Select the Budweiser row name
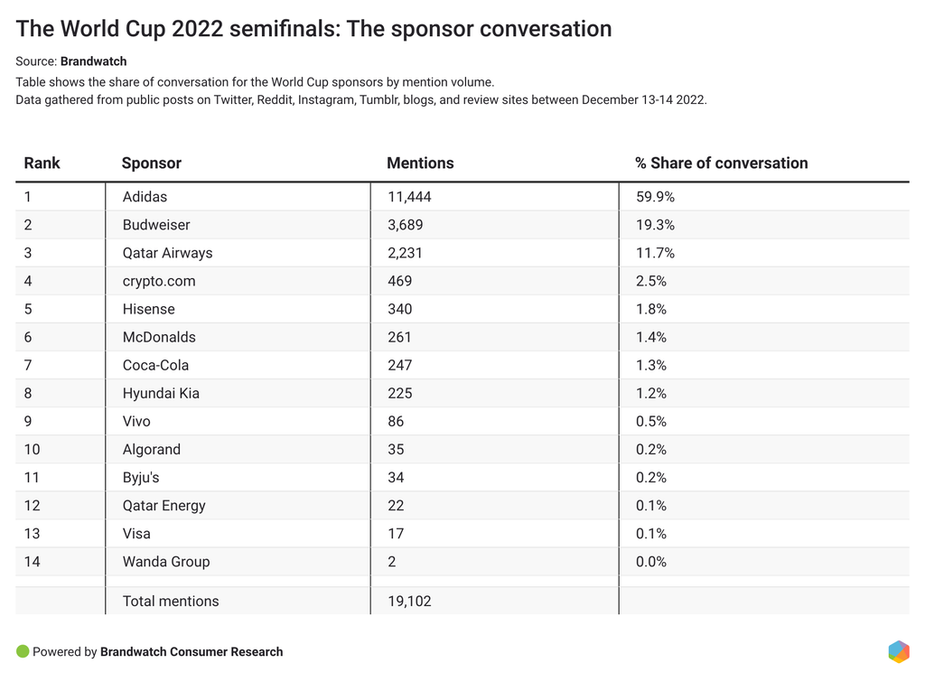The width and height of the screenshot is (925, 682). point(156,225)
